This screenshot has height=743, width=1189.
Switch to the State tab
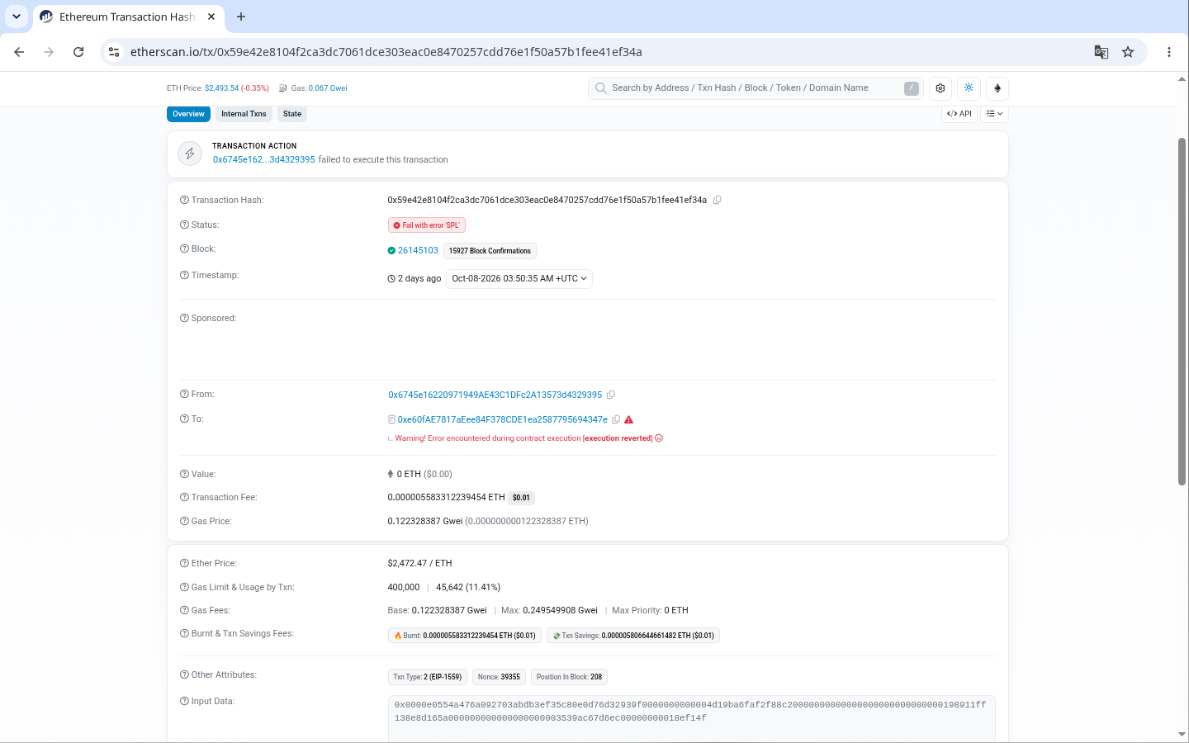point(292,114)
